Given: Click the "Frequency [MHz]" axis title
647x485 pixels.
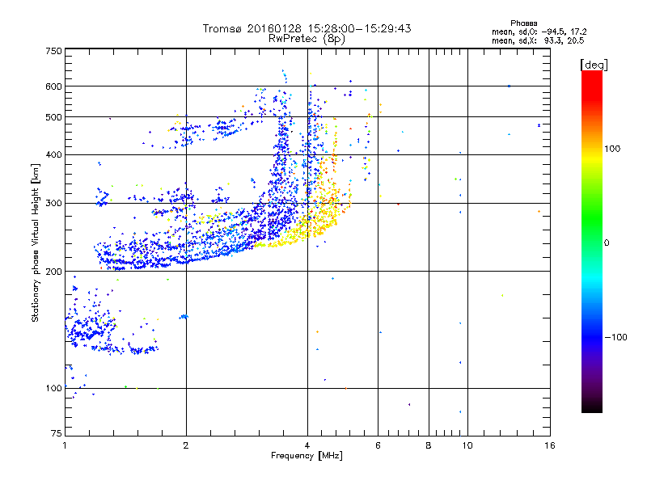Looking at the screenshot, I should (307, 456).
